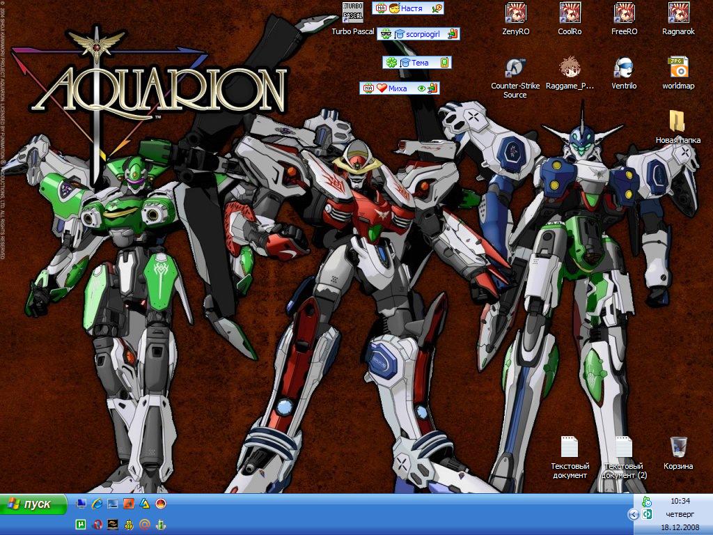Select the Текстовый документ file icon
713x535 pixels.
click(570, 457)
